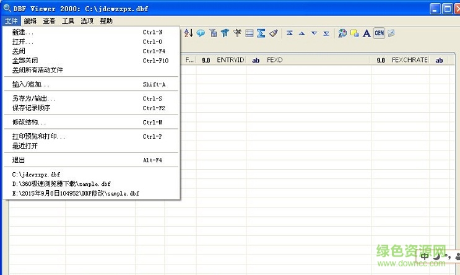Toggle the OEM encoding button

coord(379,33)
